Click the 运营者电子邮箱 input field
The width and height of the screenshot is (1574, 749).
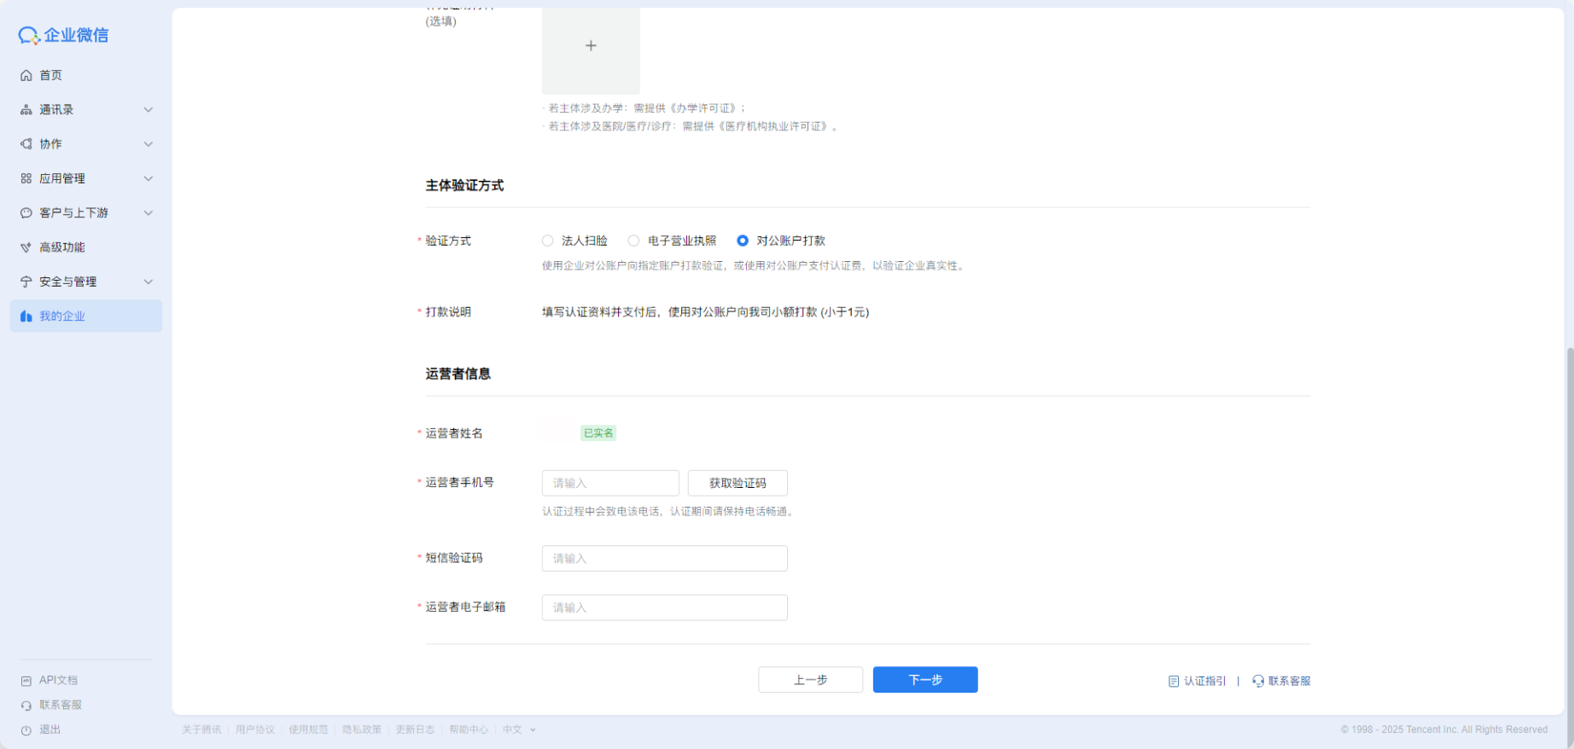pyautogui.click(x=664, y=608)
